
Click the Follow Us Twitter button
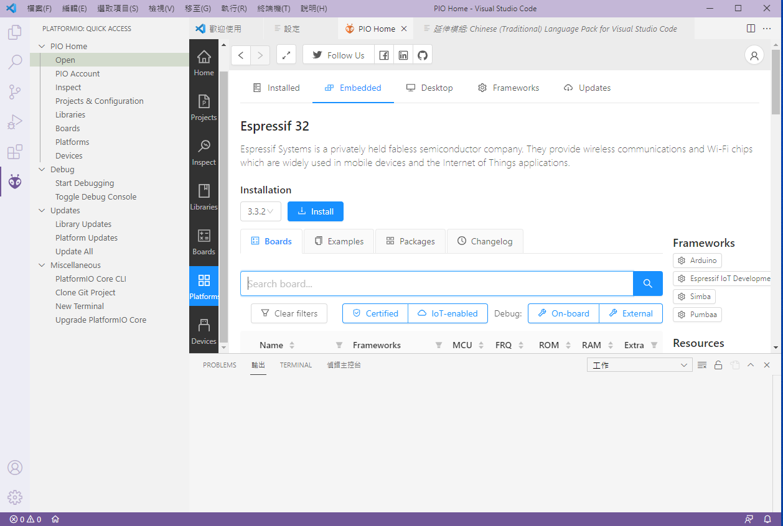(x=339, y=55)
